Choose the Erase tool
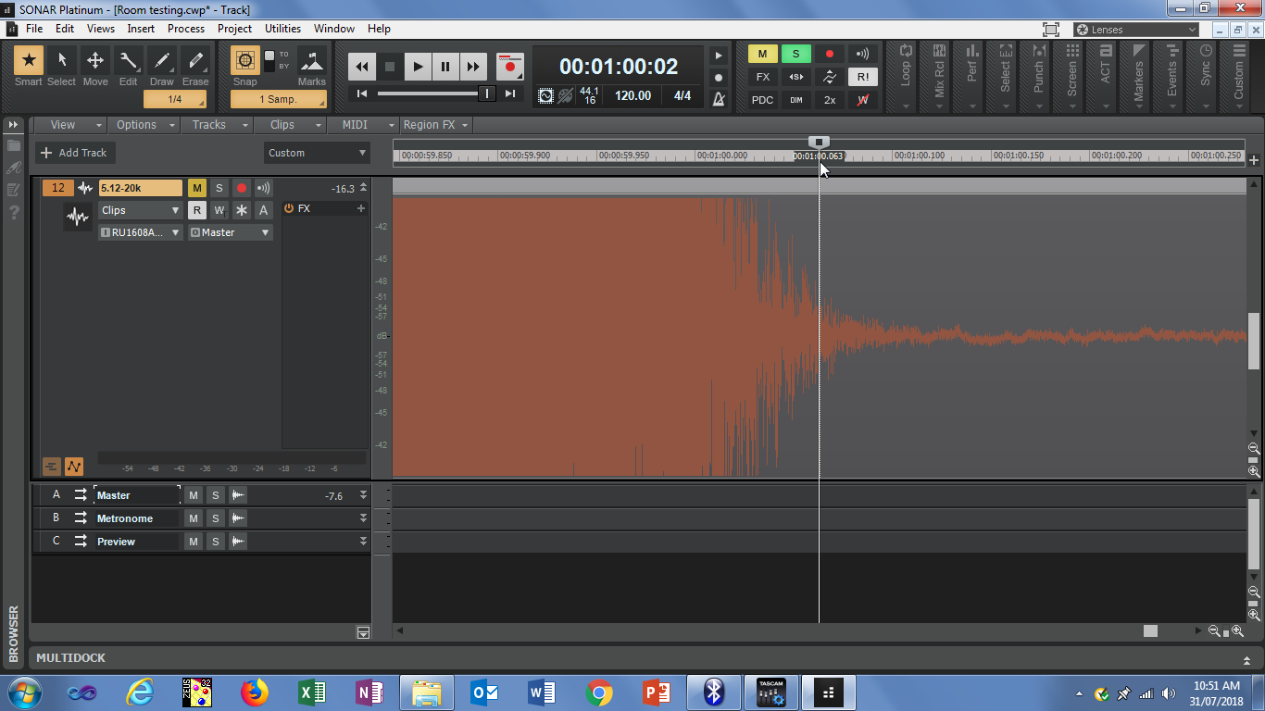The width and height of the screenshot is (1265, 711). tap(195, 61)
